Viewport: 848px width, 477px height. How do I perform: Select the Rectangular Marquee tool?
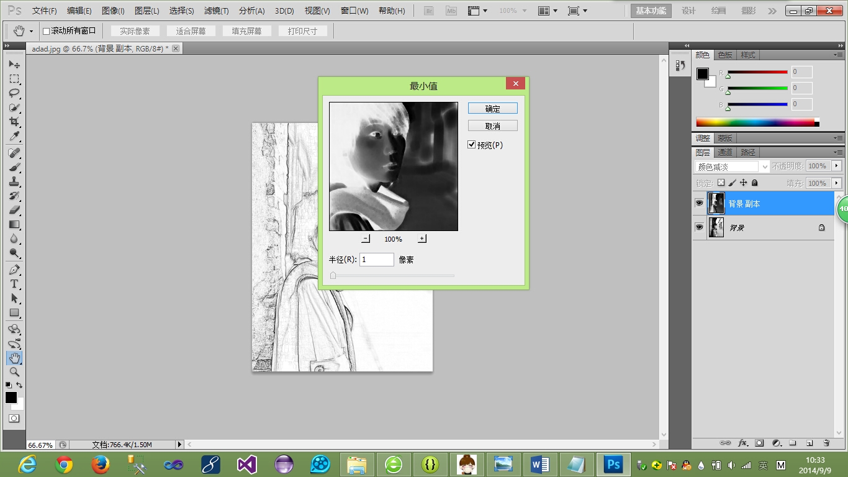(x=14, y=79)
